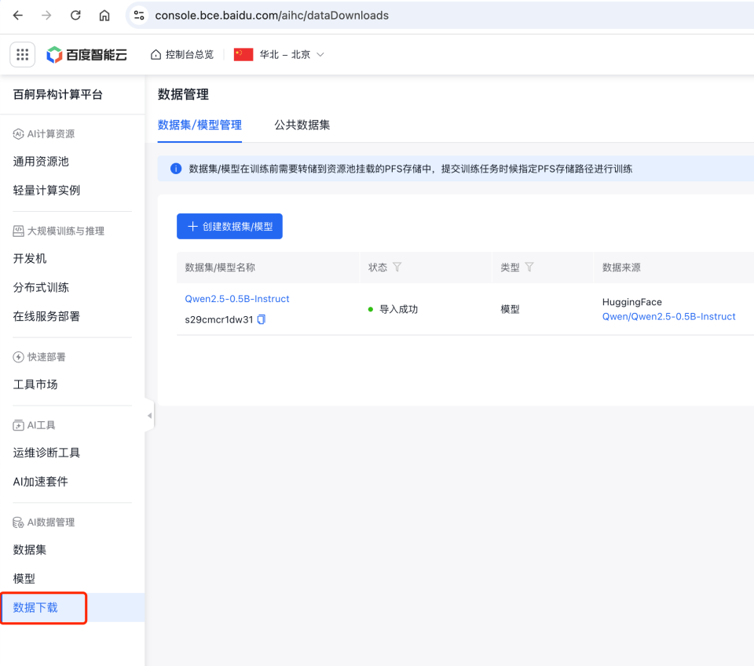Click the 百度智能云 logo
This screenshot has width=754, height=666.
[x=86, y=55]
